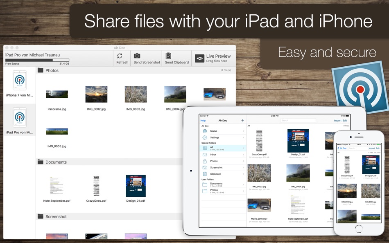The image size is (389, 243).
Task: Tap Import on the iPhone toolbar
Action: click(x=372, y=148)
